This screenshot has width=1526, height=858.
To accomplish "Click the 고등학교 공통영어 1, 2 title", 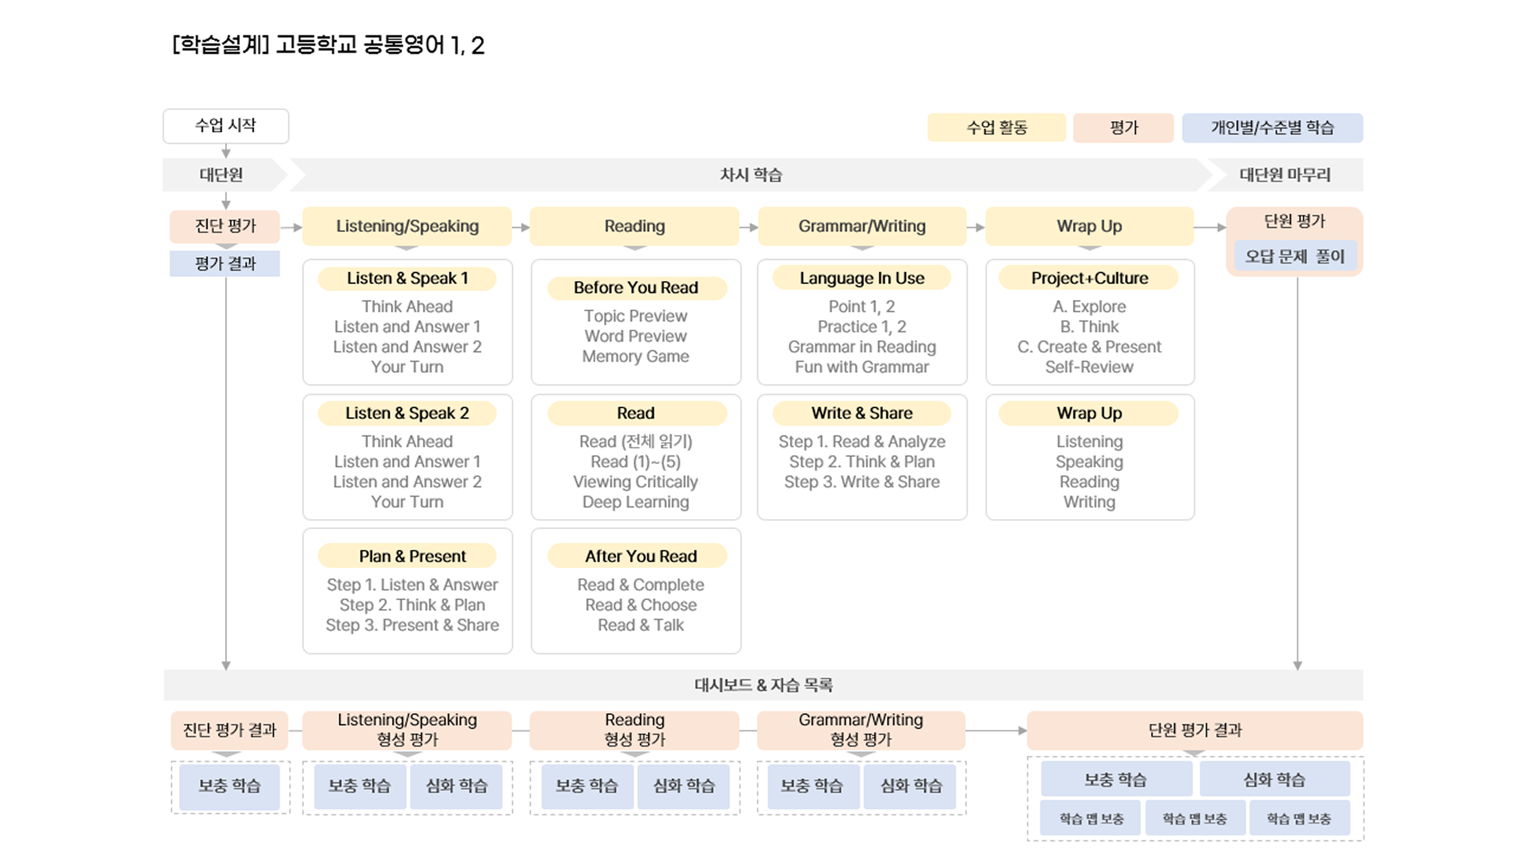I will click(380, 45).
